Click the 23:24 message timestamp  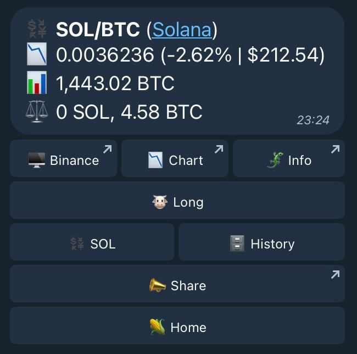pyautogui.click(x=313, y=120)
